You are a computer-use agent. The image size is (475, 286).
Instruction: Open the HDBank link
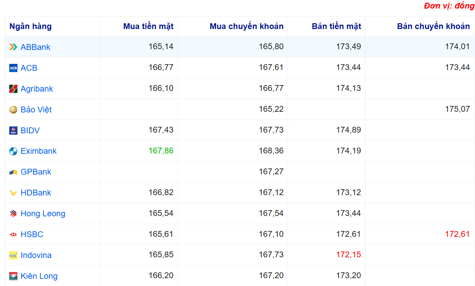click(x=36, y=193)
